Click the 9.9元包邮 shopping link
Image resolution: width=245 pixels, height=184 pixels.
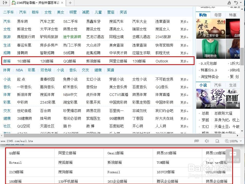(x=209, y=63)
